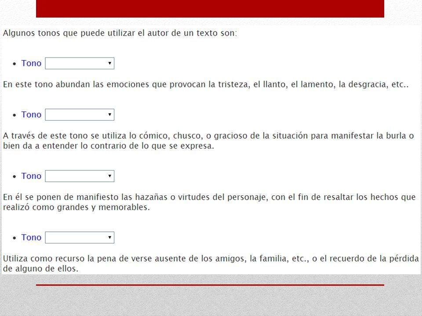Open the Tono dropdown above the pena description
Image resolution: width=422 pixels, height=316 pixels.
pyautogui.click(x=80, y=237)
